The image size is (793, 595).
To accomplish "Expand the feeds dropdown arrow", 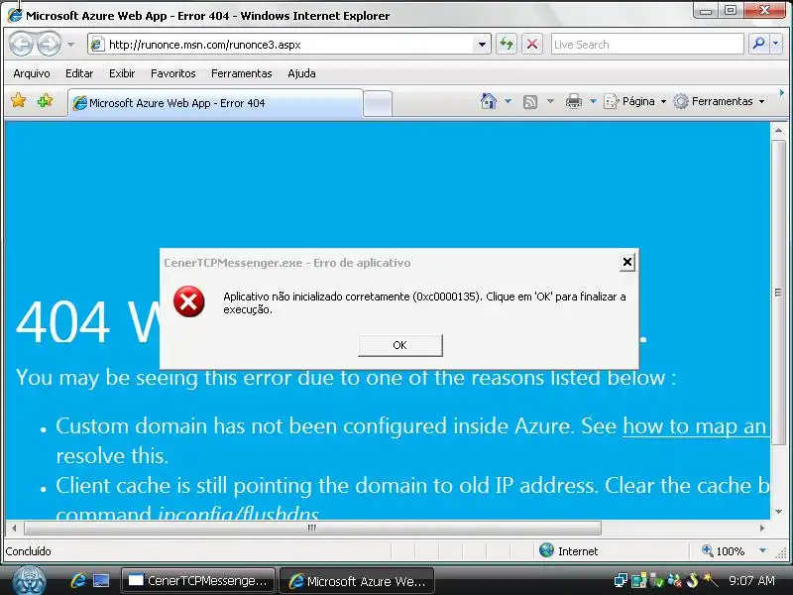I will (551, 101).
